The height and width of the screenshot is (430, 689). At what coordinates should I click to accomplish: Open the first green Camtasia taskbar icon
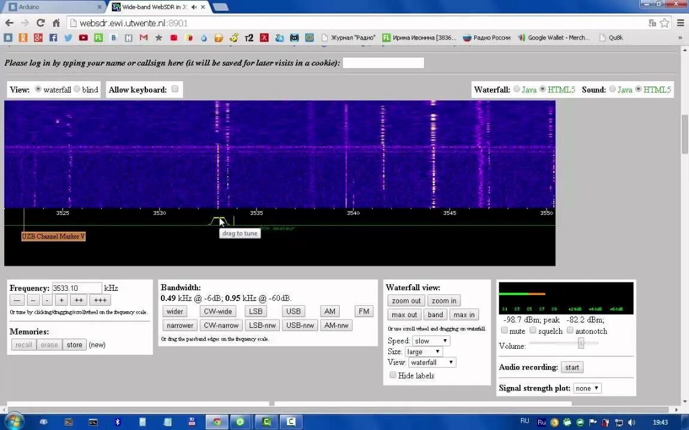[x=266, y=422]
